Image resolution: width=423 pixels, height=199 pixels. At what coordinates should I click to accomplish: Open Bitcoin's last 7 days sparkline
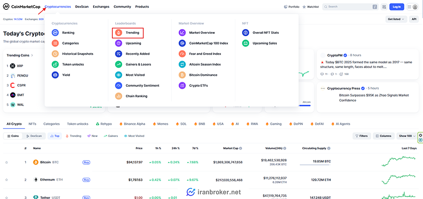coord(399,161)
